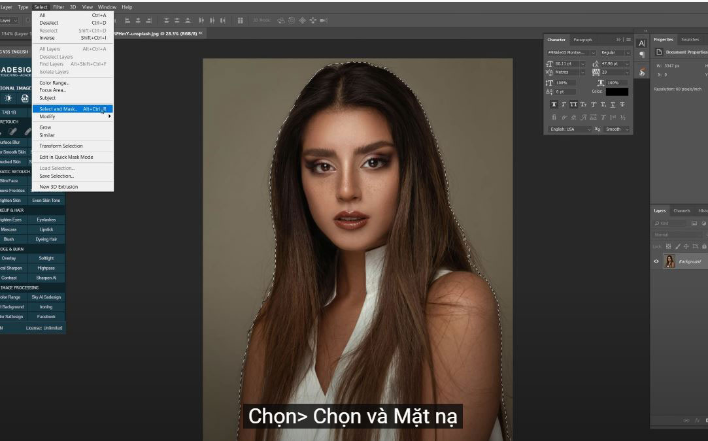The image size is (708, 441).
Task: Click the lock image pixels brush icon
Action: click(677, 246)
